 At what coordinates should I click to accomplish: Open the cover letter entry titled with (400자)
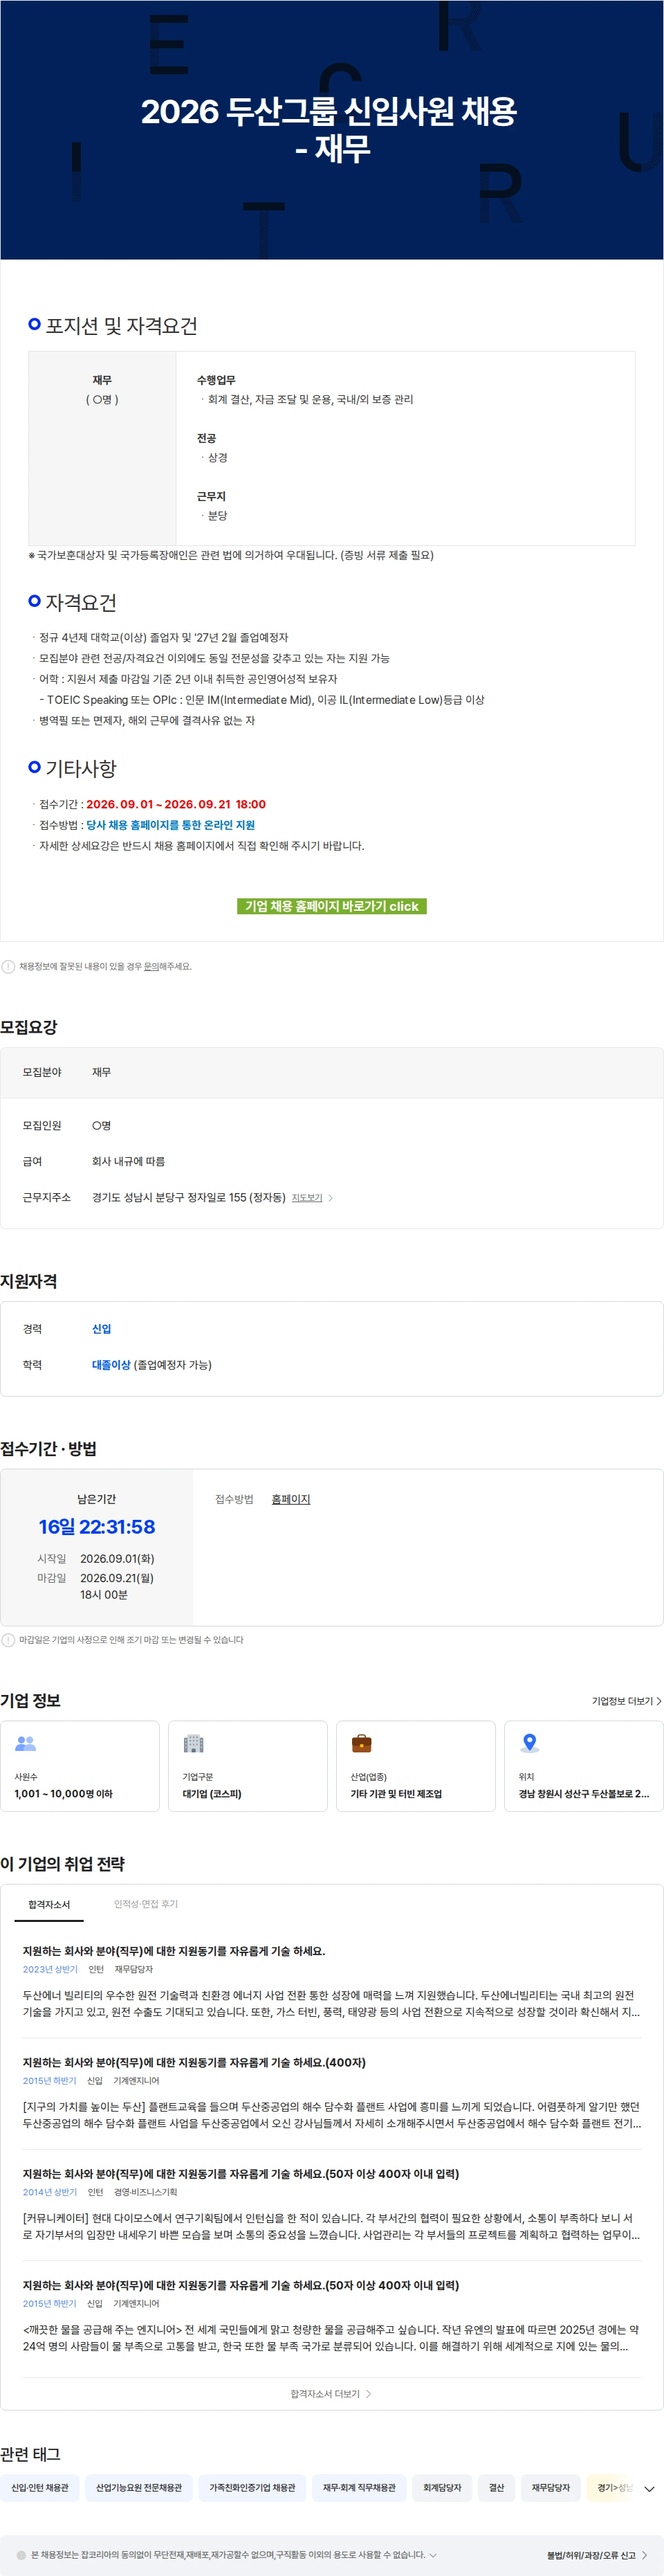[x=332, y=2094]
